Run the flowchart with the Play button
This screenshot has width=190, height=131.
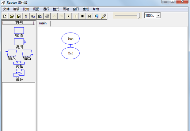click(68, 16)
